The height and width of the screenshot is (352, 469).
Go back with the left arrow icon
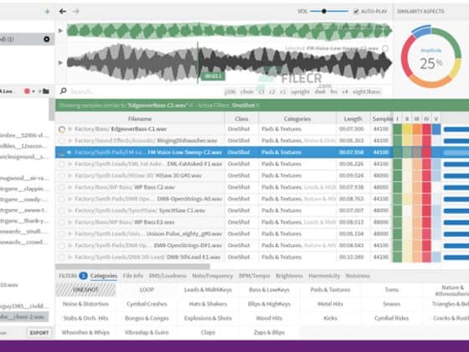(63, 12)
